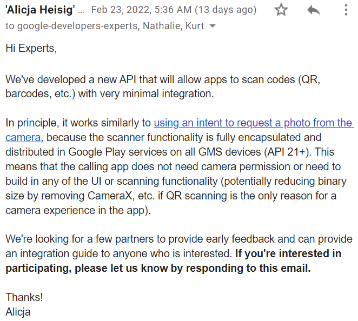The height and width of the screenshot is (321, 358).
Task: Click the 'Hi Experts,' greeting line
Action: click(31, 48)
